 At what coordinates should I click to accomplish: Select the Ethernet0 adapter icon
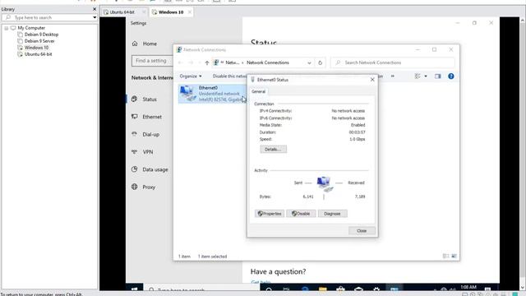coord(187,93)
